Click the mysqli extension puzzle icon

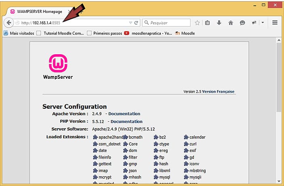pos(186,177)
